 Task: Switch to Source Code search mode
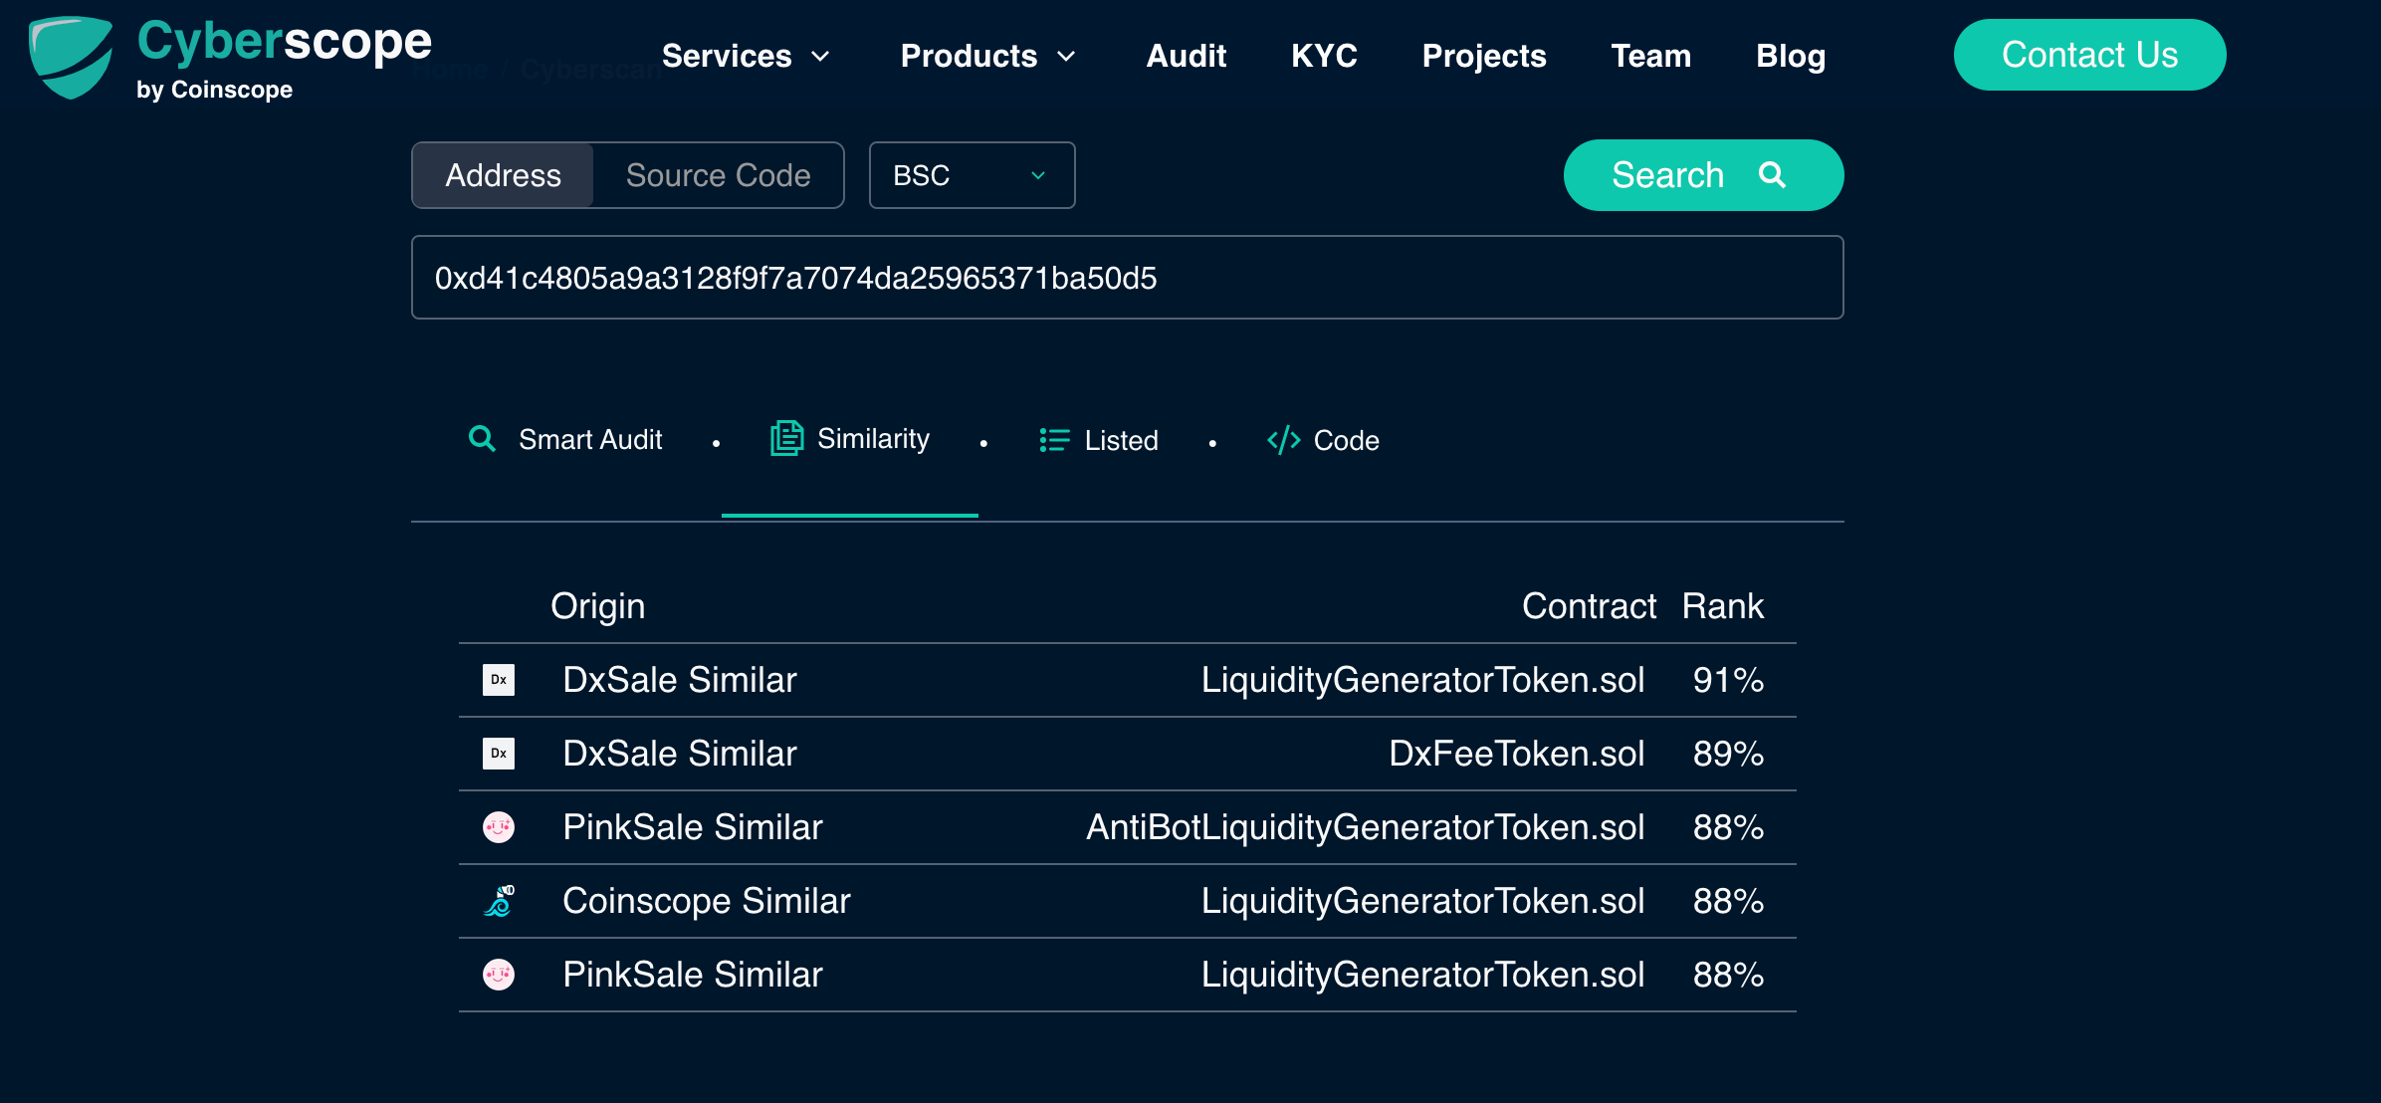pyautogui.click(x=718, y=175)
